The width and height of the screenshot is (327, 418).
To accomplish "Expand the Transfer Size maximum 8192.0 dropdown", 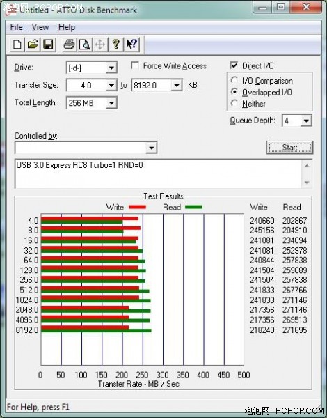I will pos(176,86).
